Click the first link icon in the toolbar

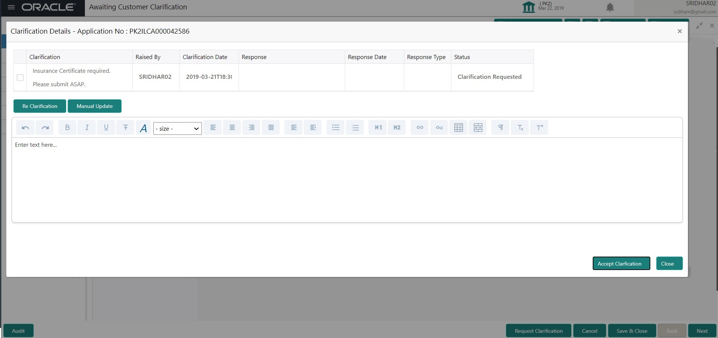(x=420, y=128)
